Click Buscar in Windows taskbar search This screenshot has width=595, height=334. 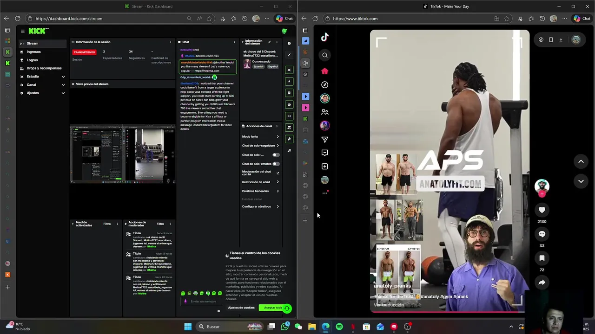pos(213,327)
